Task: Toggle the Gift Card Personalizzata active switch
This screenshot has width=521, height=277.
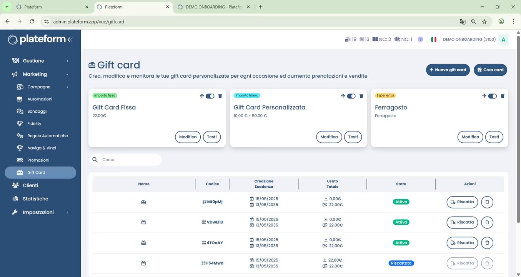Action: pyautogui.click(x=351, y=96)
